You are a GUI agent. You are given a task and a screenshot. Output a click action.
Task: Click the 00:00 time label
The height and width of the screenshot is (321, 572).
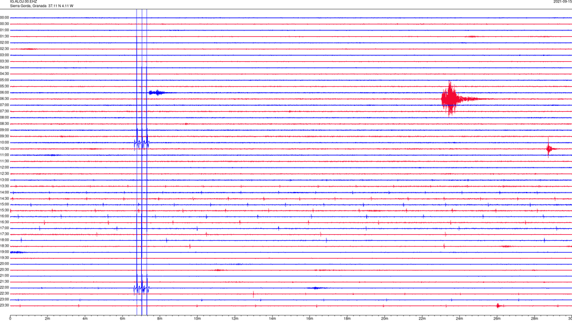(4, 17)
